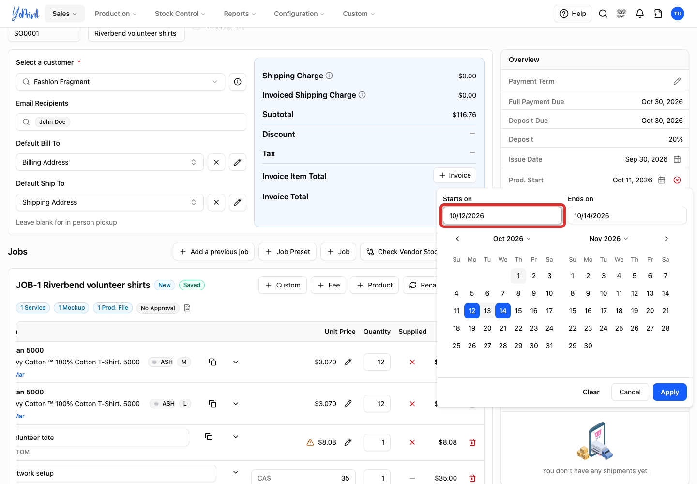
Task: Remove the Prod. Start date with red X
Action: point(677,180)
